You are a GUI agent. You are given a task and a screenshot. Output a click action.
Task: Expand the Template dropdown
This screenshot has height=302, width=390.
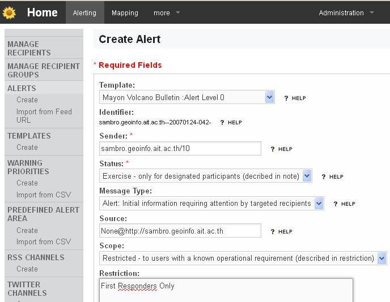pyautogui.click(x=269, y=97)
